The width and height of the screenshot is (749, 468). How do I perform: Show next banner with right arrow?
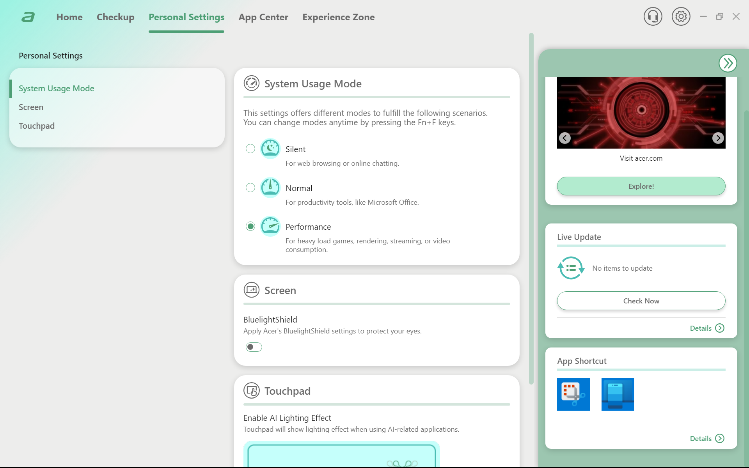tap(718, 138)
